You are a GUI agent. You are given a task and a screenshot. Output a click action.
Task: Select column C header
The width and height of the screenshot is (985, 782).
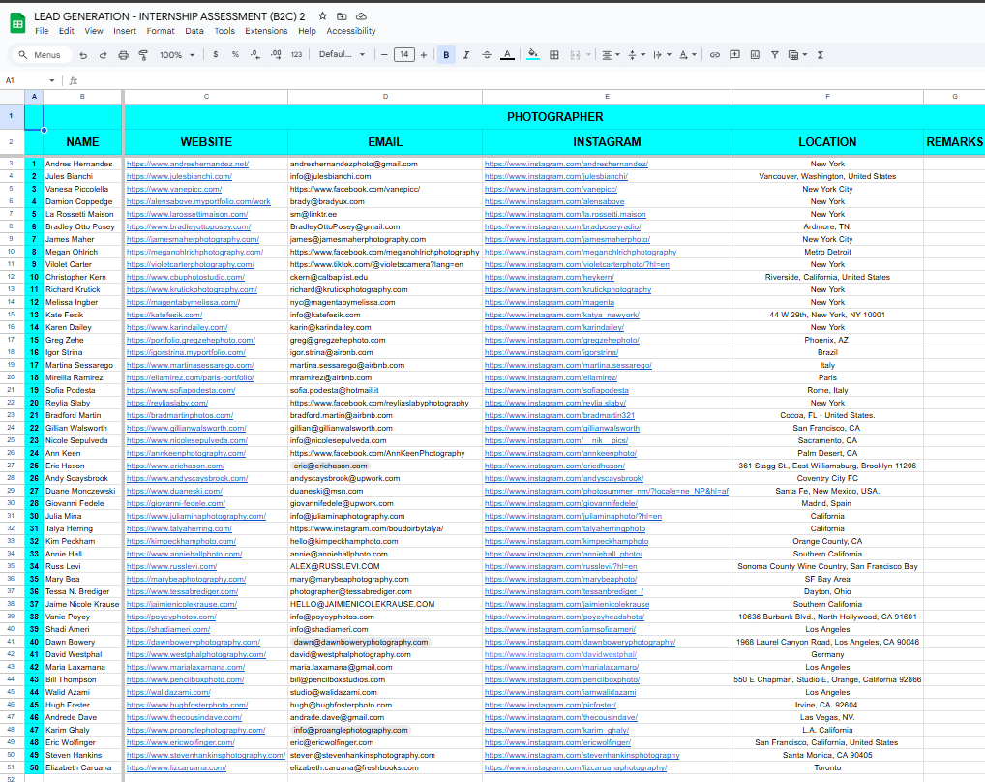click(206, 97)
